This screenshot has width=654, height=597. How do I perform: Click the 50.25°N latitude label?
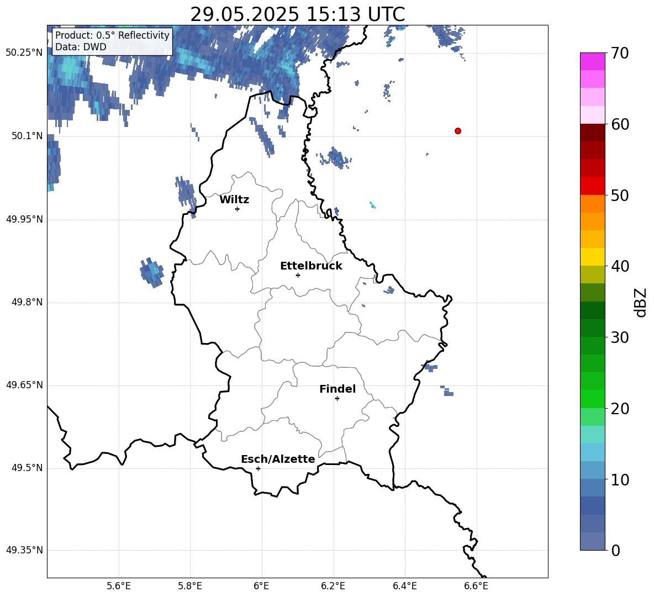click(24, 53)
